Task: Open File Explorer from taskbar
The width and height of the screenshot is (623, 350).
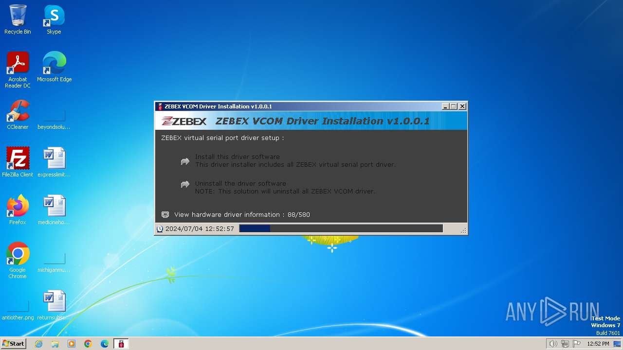Action: coord(55,344)
